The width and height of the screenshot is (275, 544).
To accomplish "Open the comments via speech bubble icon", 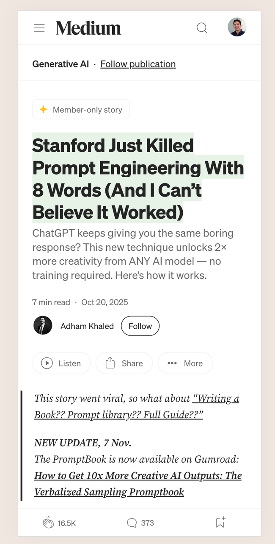I will (132, 523).
